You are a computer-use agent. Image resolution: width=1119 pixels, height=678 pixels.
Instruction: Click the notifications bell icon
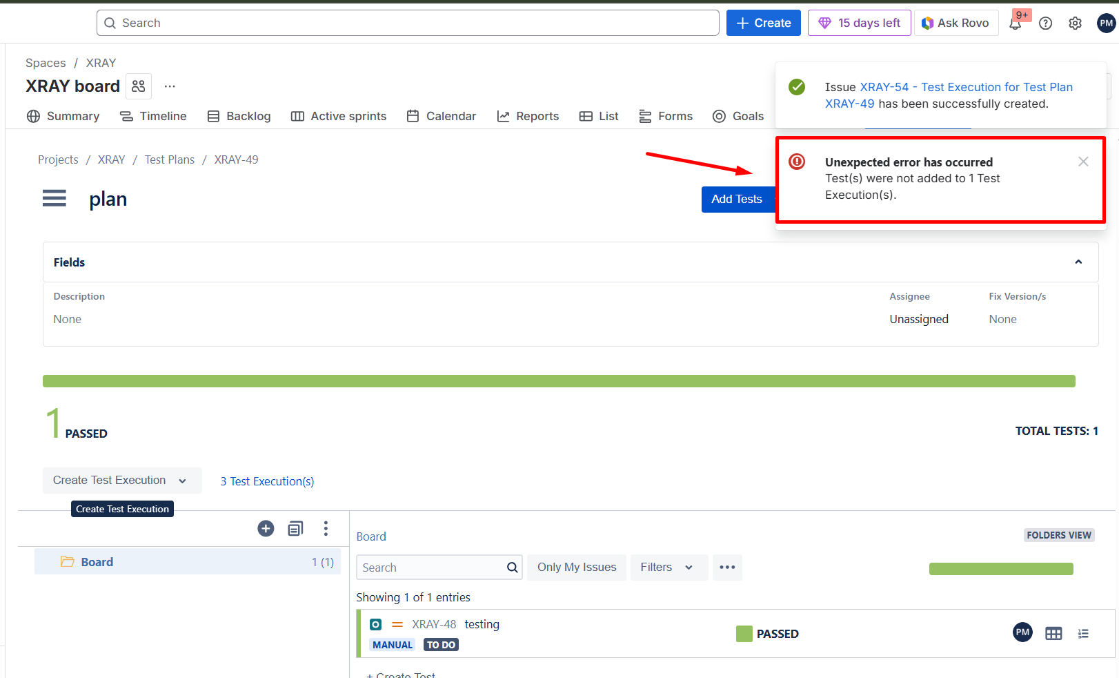pos(1015,23)
